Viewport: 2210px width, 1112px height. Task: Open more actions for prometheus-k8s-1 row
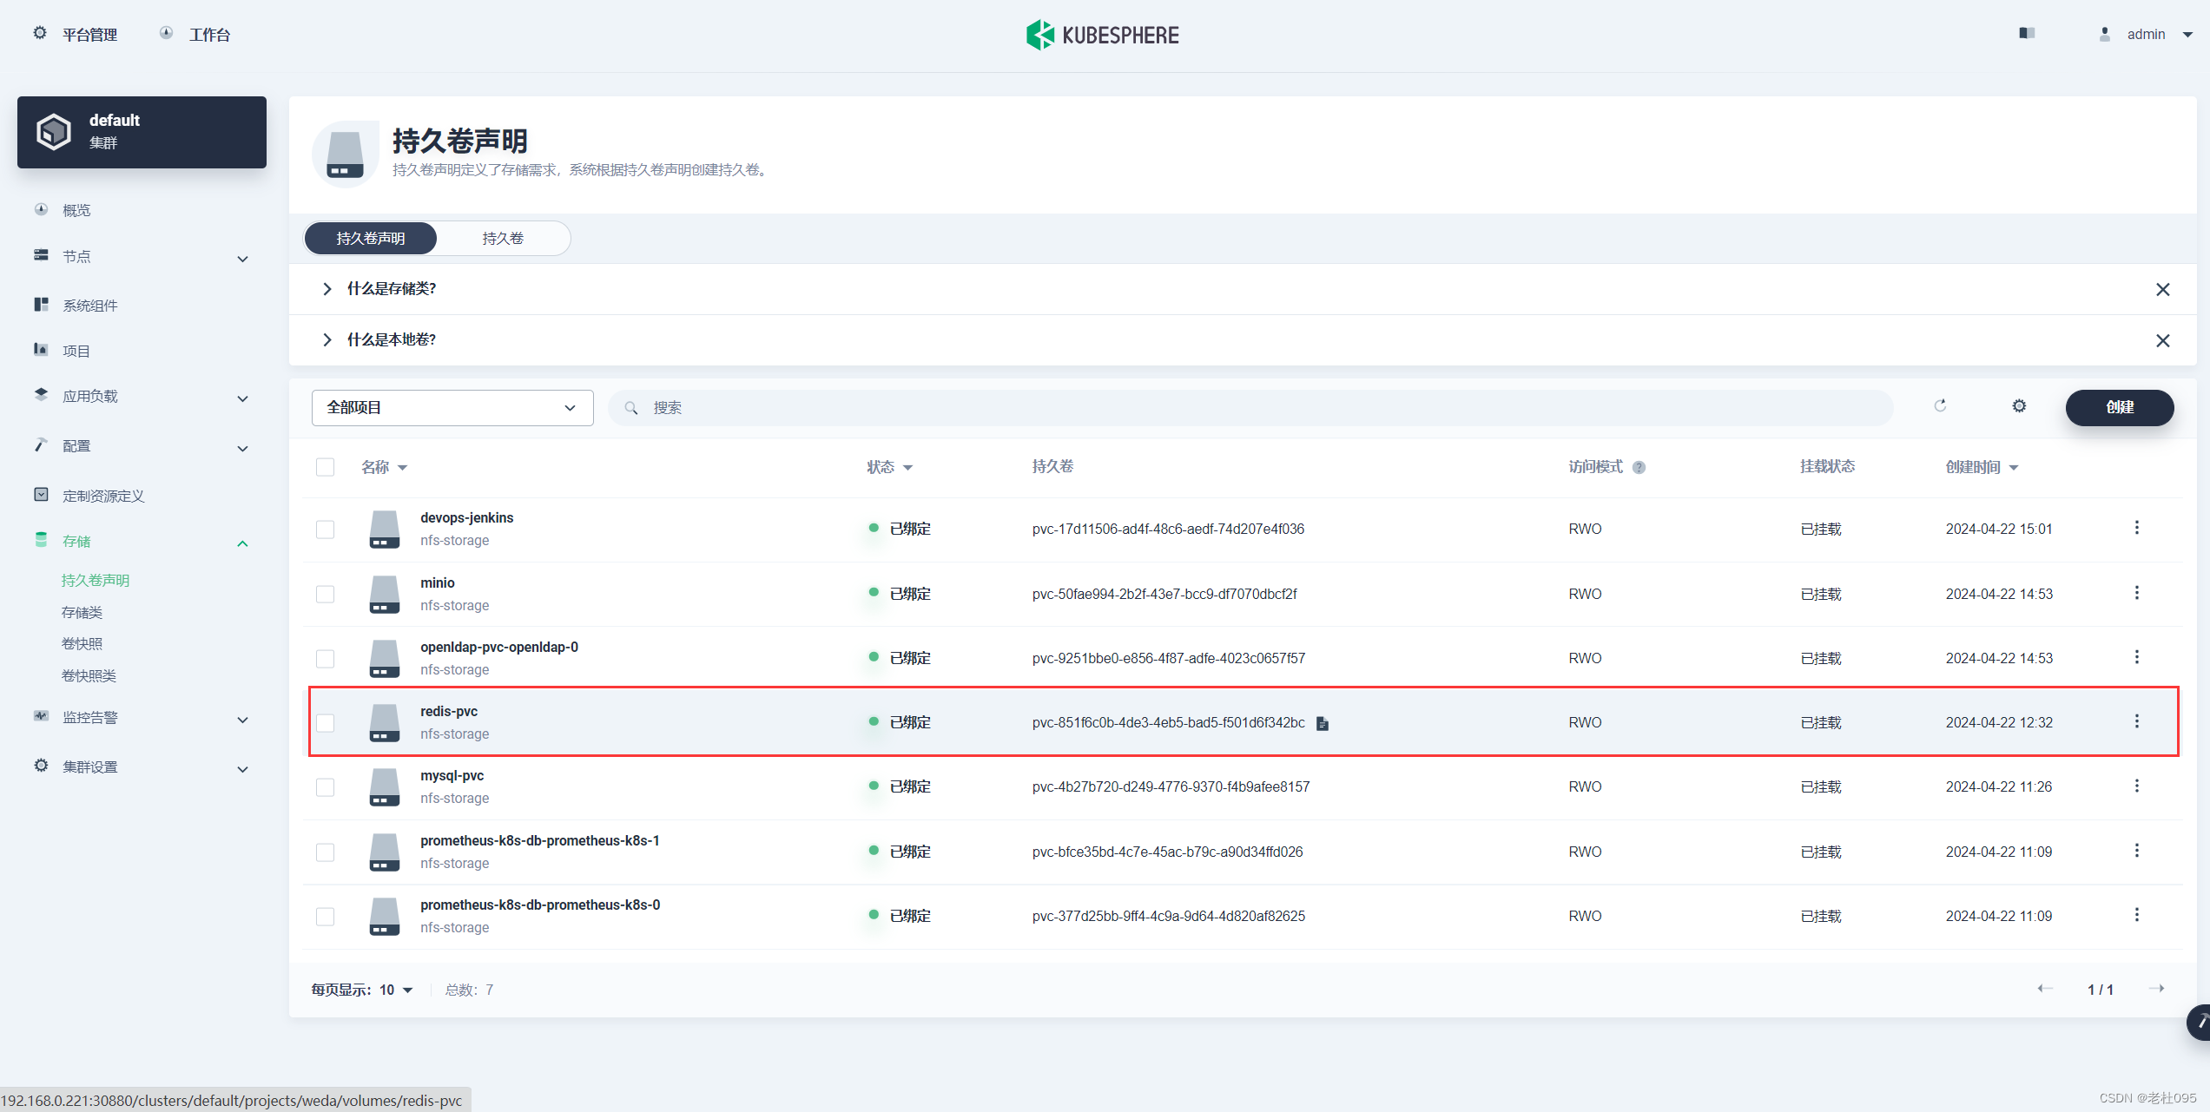pos(2136,851)
